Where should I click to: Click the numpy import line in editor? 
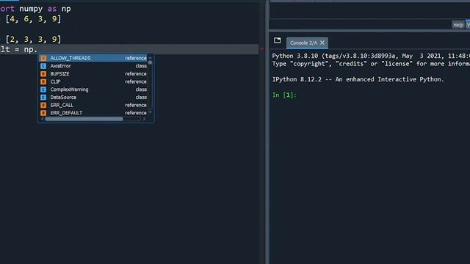pyautogui.click(x=35, y=9)
